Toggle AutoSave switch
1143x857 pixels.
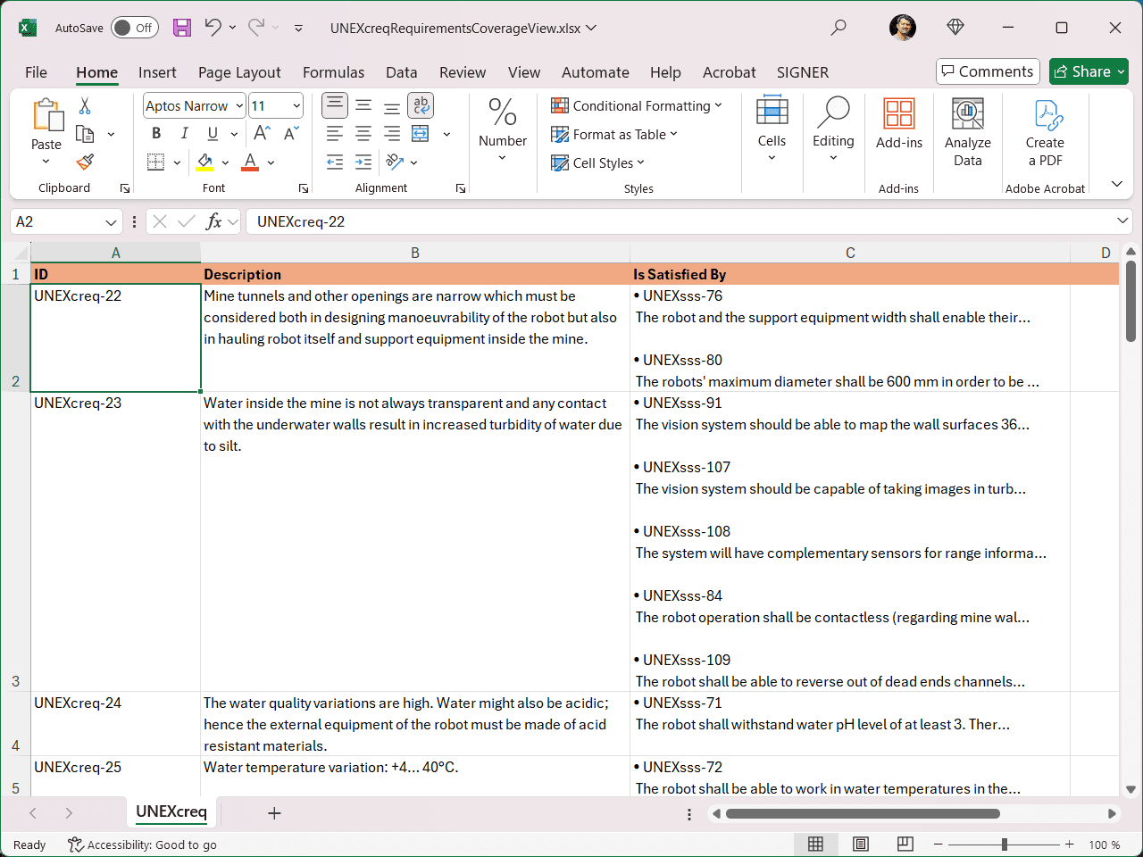pyautogui.click(x=135, y=28)
